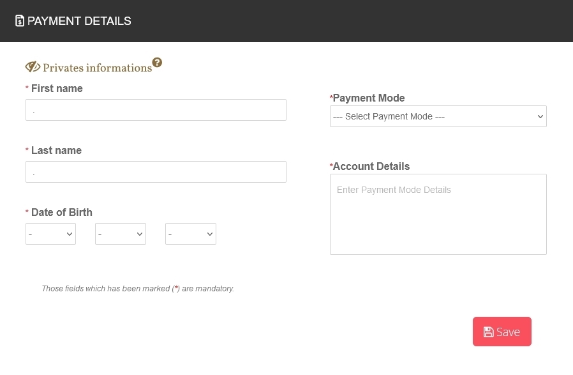The width and height of the screenshot is (573, 375).
Task: Click the PAYMENT DETAILS header title
Action: coord(79,21)
